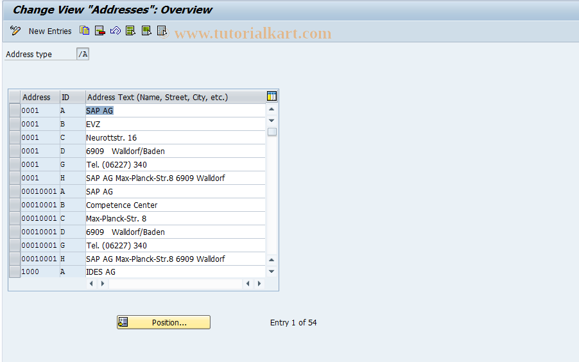Click the Address Text column header

coord(175,97)
